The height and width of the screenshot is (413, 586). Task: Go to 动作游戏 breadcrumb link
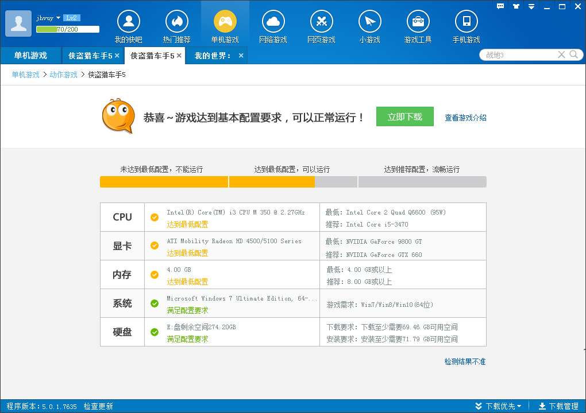(x=63, y=75)
